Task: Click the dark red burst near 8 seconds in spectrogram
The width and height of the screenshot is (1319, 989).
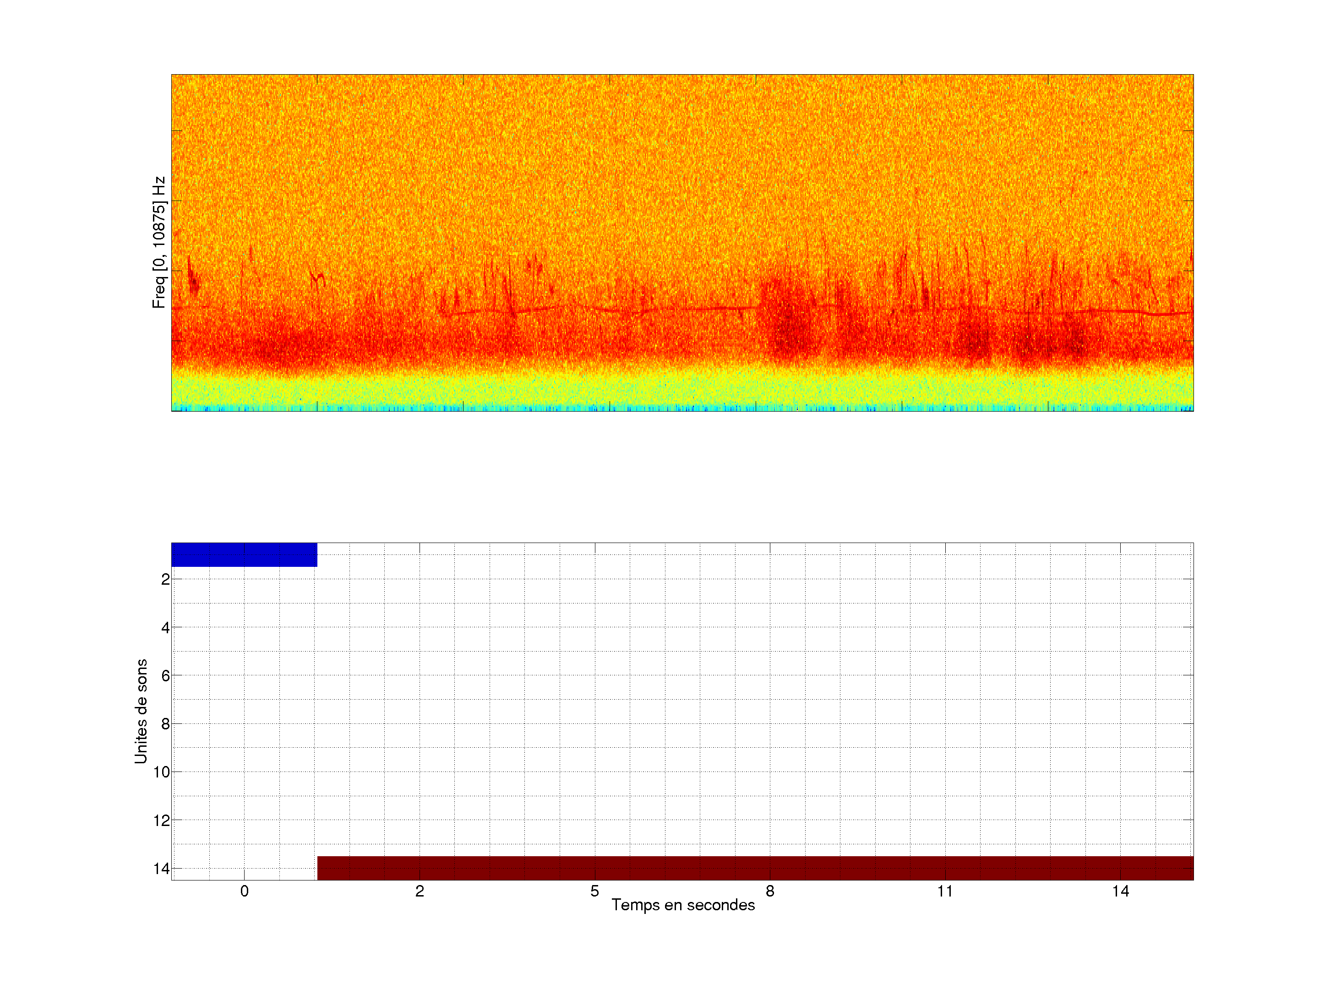Action: [787, 328]
